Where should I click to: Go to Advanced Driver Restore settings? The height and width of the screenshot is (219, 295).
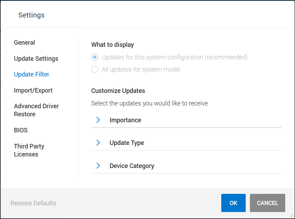click(36, 110)
